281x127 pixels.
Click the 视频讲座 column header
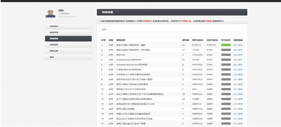click(238, 40)
